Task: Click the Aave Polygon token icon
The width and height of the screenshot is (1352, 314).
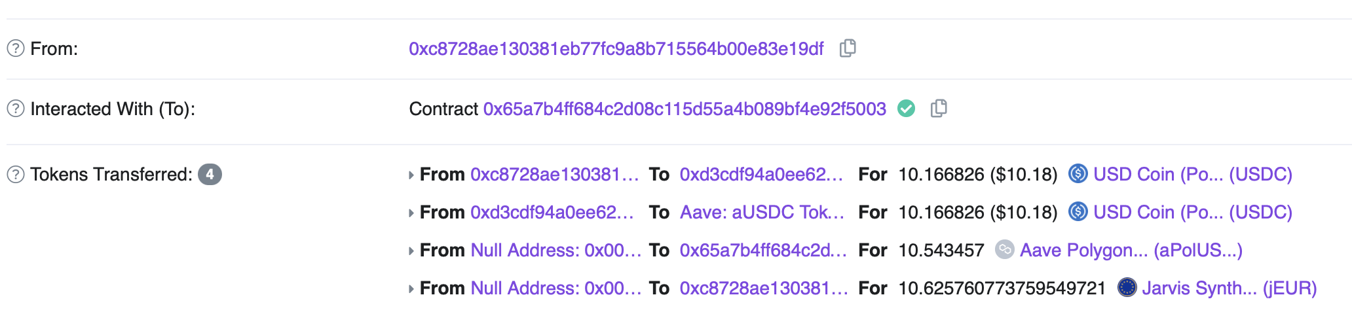Action: (1004, 250)
